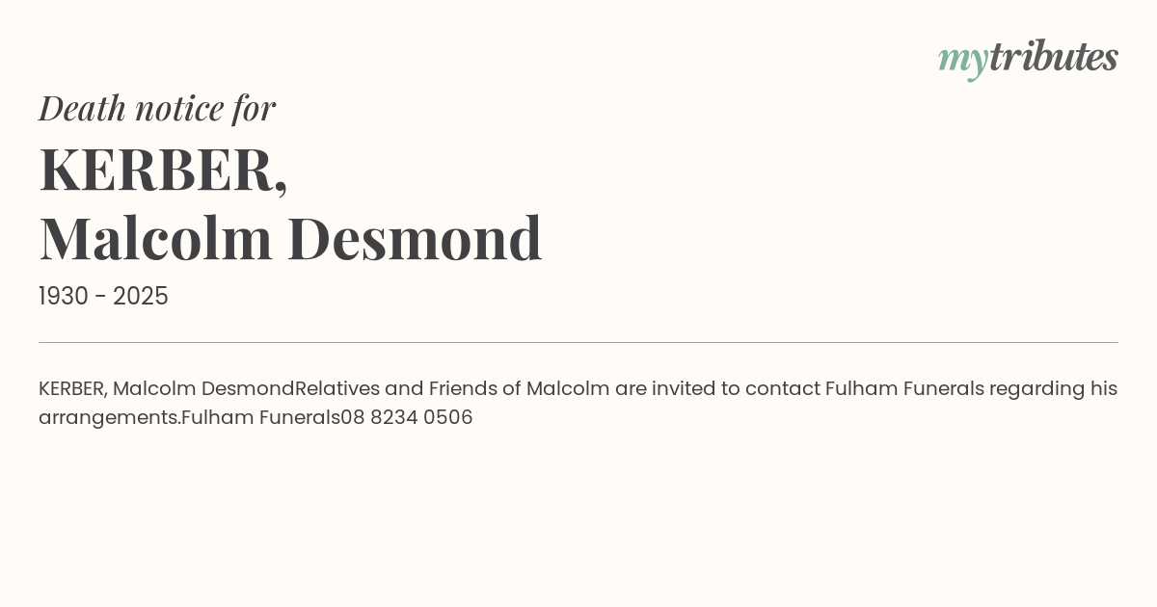Click the "Malcolm Desmond" name heading
This screenshot has width=1157, height=607.
290,238
